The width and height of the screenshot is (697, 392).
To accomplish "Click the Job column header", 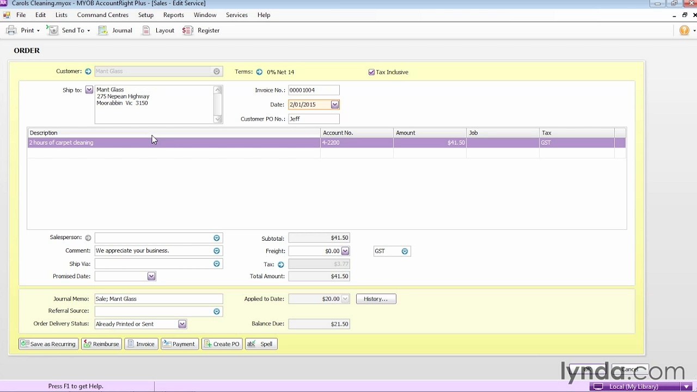I will coord(503,133).
